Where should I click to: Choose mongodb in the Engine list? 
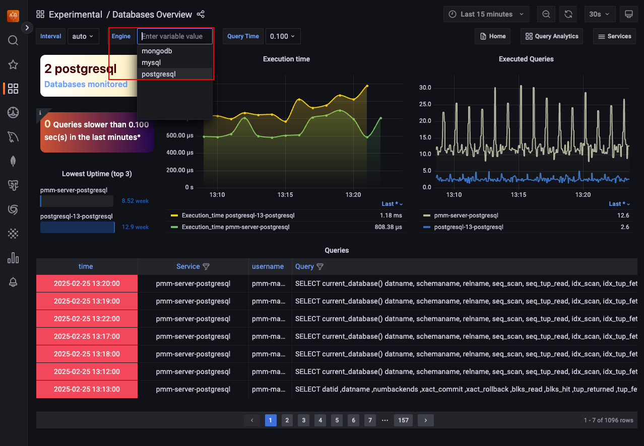coord(157,51)
